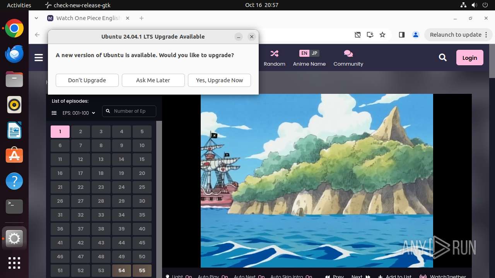
Task: Click the Random shuffle icon
Action: coord(275,53)
